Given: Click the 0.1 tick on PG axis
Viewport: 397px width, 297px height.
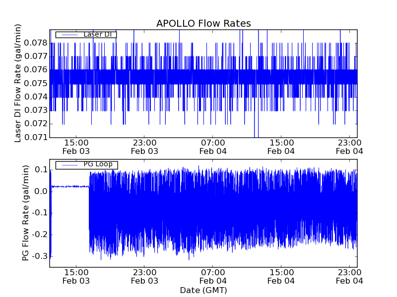Looking at the screenshot, I should pos(41,170).
